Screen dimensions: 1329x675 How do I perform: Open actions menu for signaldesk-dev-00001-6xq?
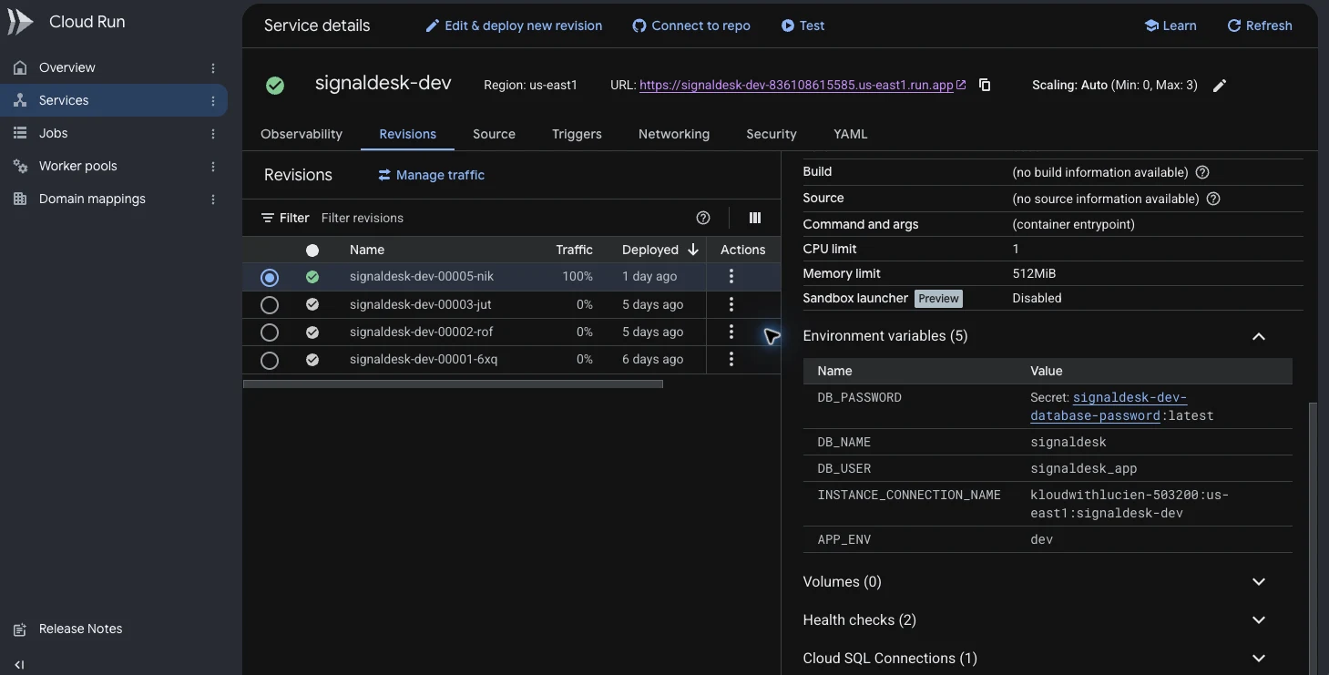point(731,360)
